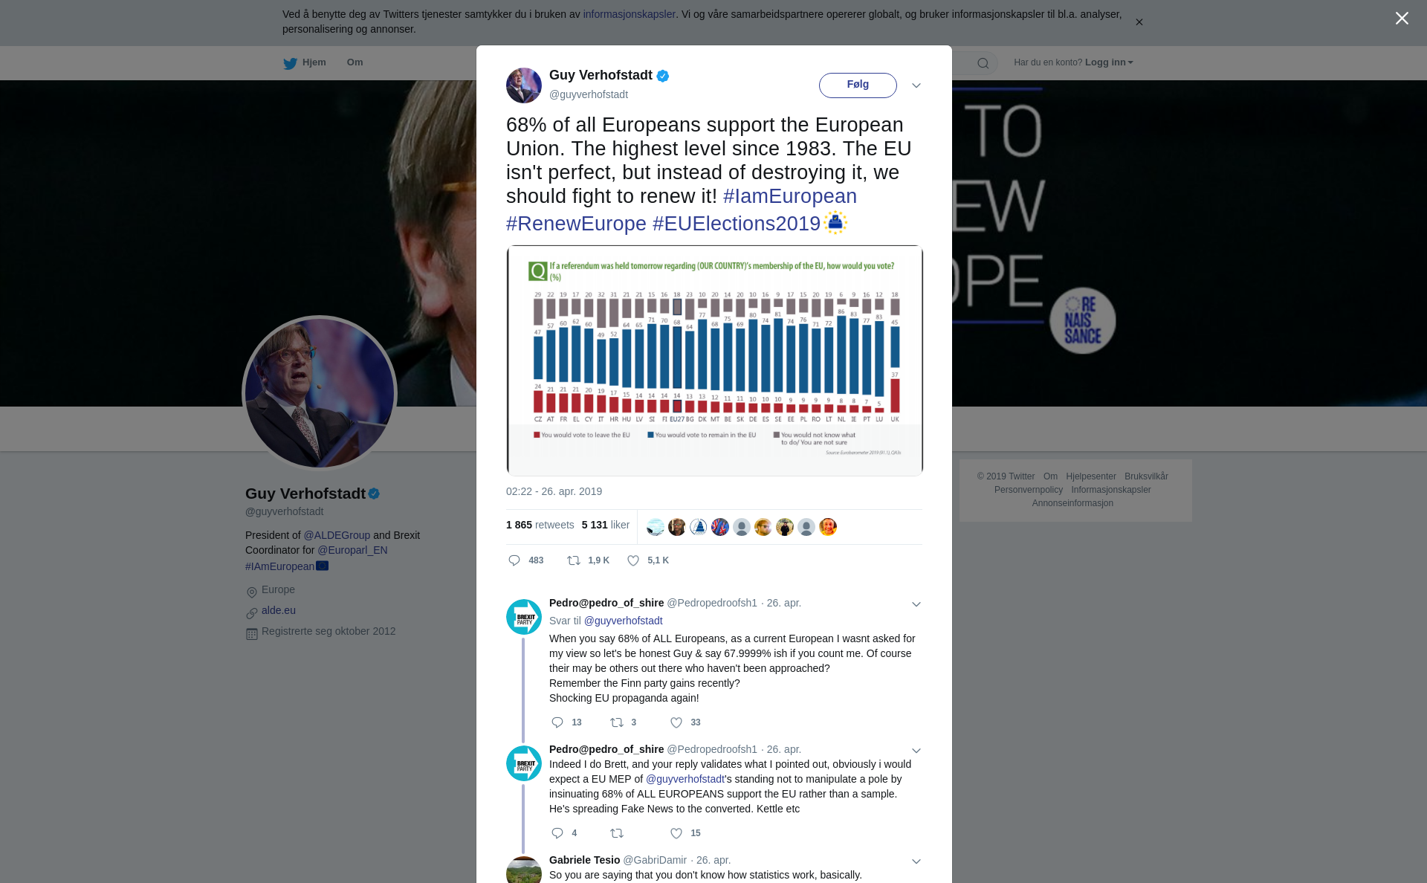The image size is (1427, 883).
Task: Click the reply icon under Guy's tweet
Action: click(514, 560)
